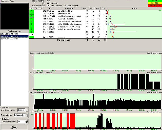
Task: Select the green hop 1 cell
Action: coord(32,11)
